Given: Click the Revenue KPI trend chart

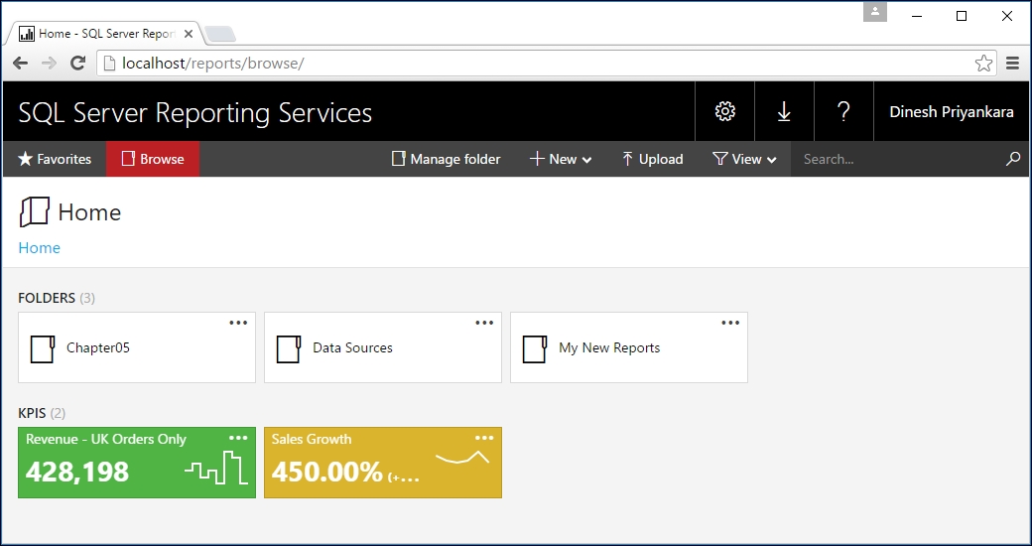Looking at the screenshot, I should point(216,467).
